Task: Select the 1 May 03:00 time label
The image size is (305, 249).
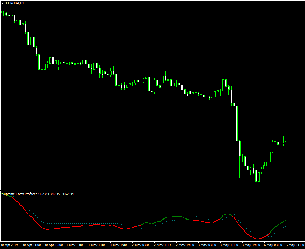Action: pyautogui.click(x=75, y=245)
